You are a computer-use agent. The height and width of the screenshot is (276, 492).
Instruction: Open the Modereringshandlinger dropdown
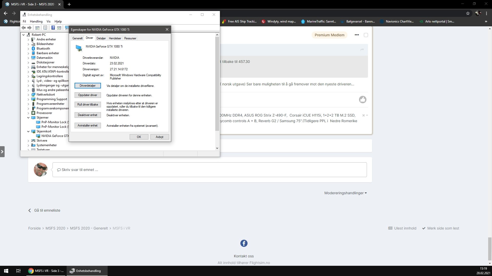pos(345,193)
